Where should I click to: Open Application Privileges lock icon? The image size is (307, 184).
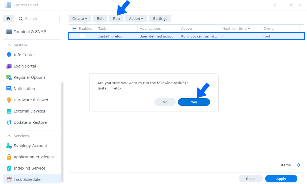[x=9, y=157]
